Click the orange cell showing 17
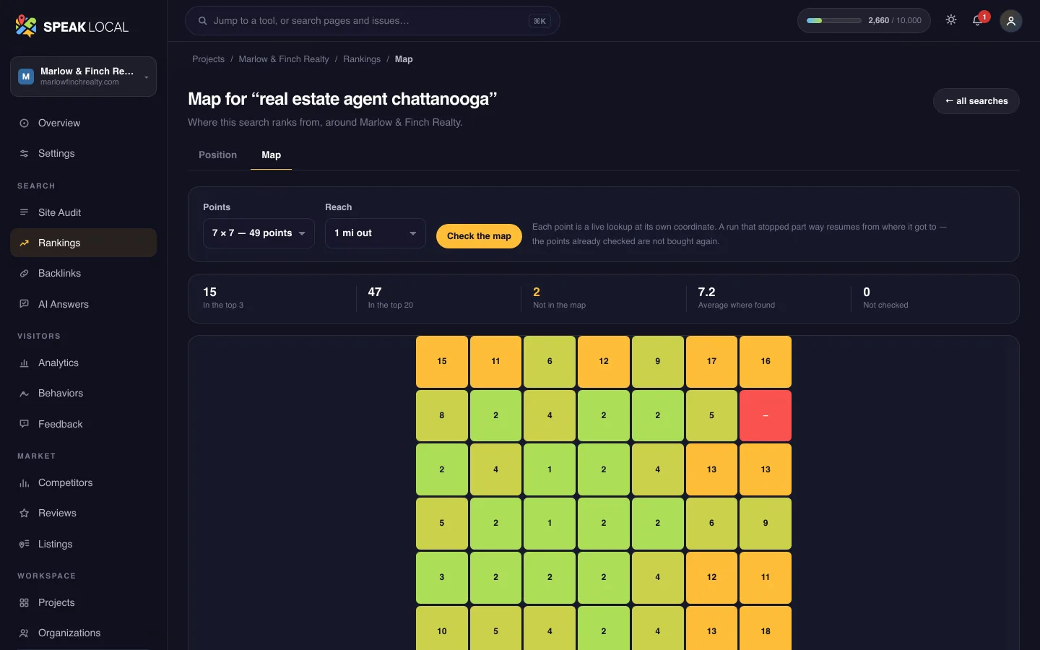This screenshot has height=650, width=1040. [x=711, y=362]
